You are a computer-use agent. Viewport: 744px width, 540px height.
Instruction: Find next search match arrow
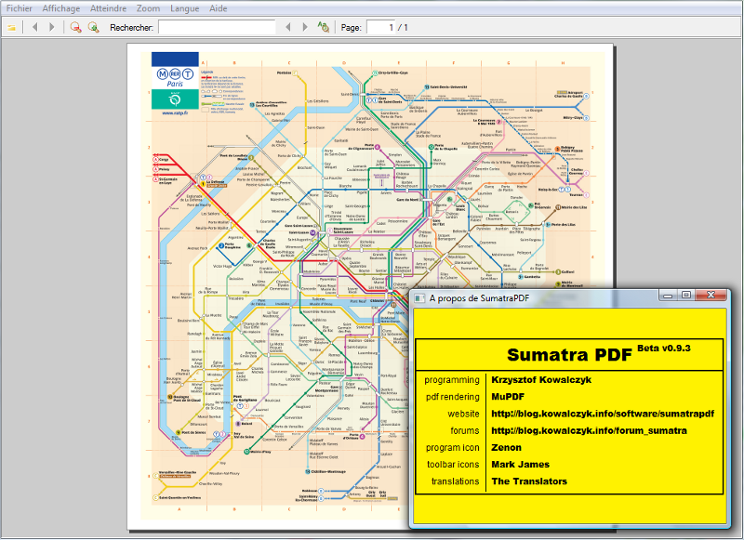[305, 27]
